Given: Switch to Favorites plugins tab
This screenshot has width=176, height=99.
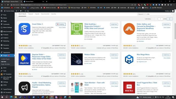Looking at the screenshot, I should 54,14.
